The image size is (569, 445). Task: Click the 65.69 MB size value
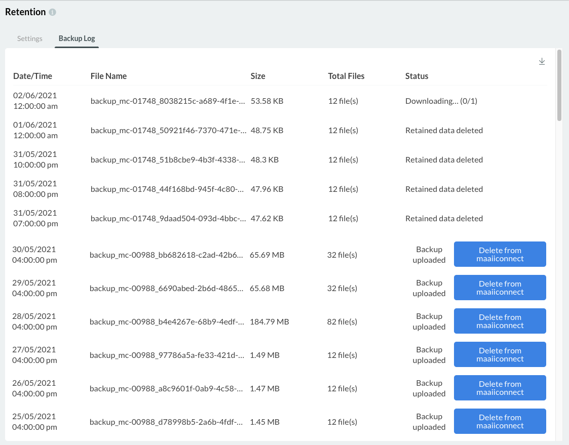click(267, 255)
